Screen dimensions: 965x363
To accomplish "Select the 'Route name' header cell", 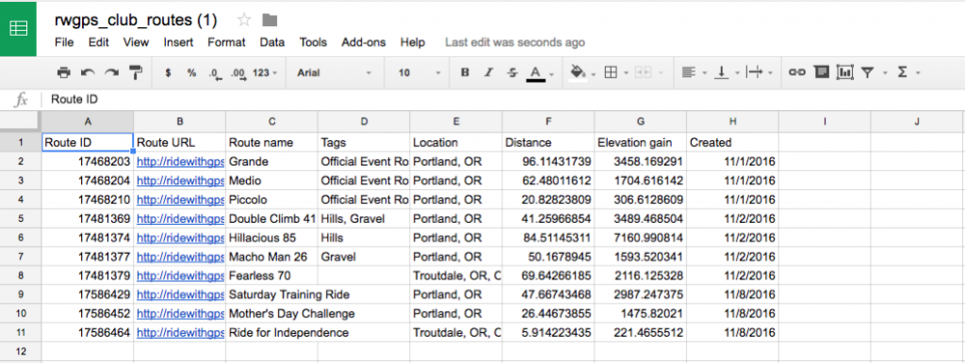I will point(271,143).
